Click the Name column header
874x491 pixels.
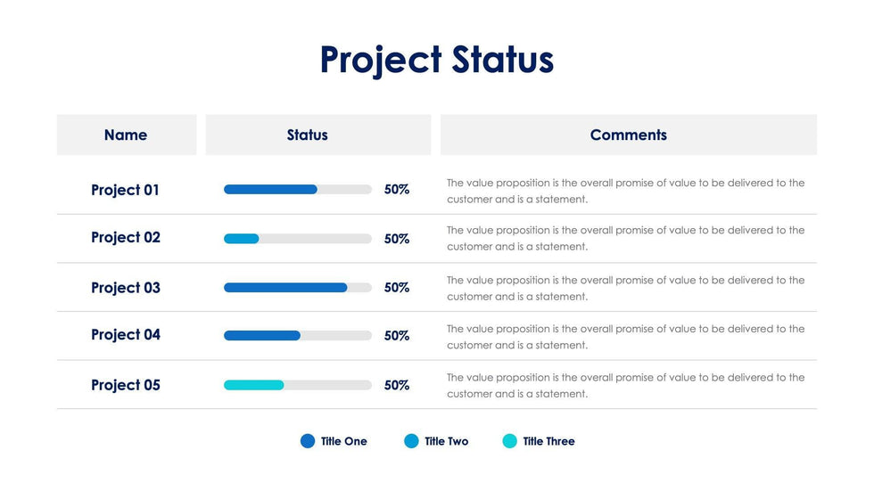[x=126, y=135]
